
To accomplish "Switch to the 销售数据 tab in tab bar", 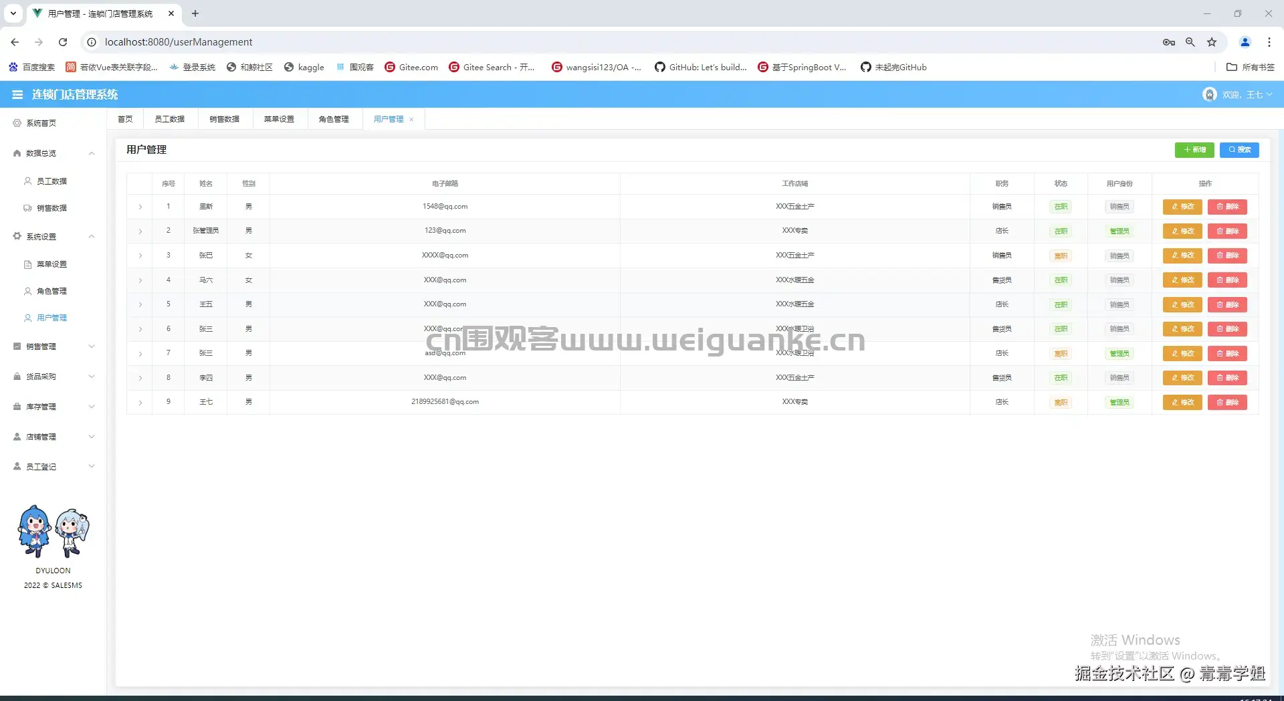I will (225, 119).
